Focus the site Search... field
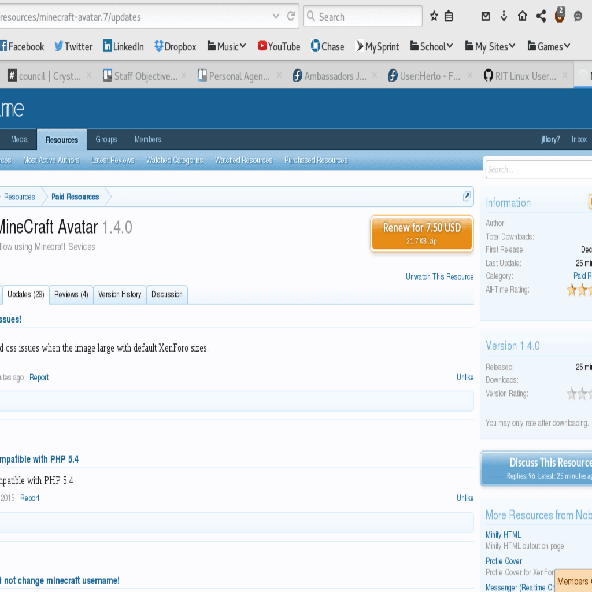Image resolution: width=592 pixels, height=592 pixels. (x=539, y=169)
